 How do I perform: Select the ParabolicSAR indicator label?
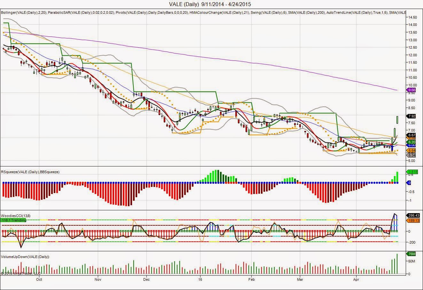coord(81,12)
